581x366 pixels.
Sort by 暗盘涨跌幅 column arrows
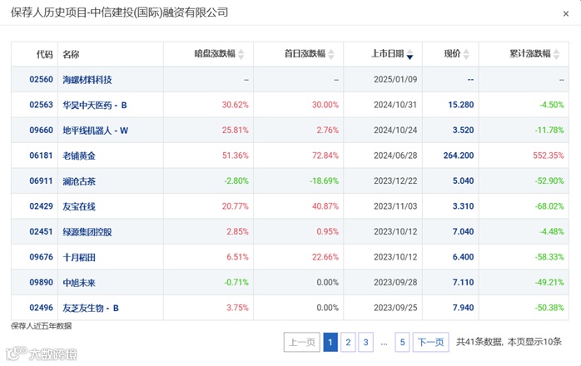241,54
